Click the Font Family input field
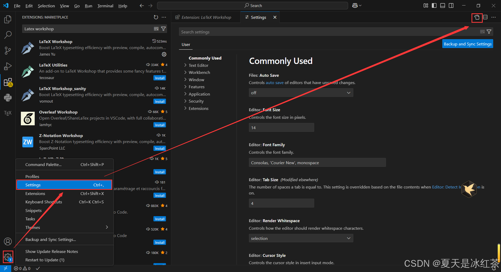 [x=317, y=163]
